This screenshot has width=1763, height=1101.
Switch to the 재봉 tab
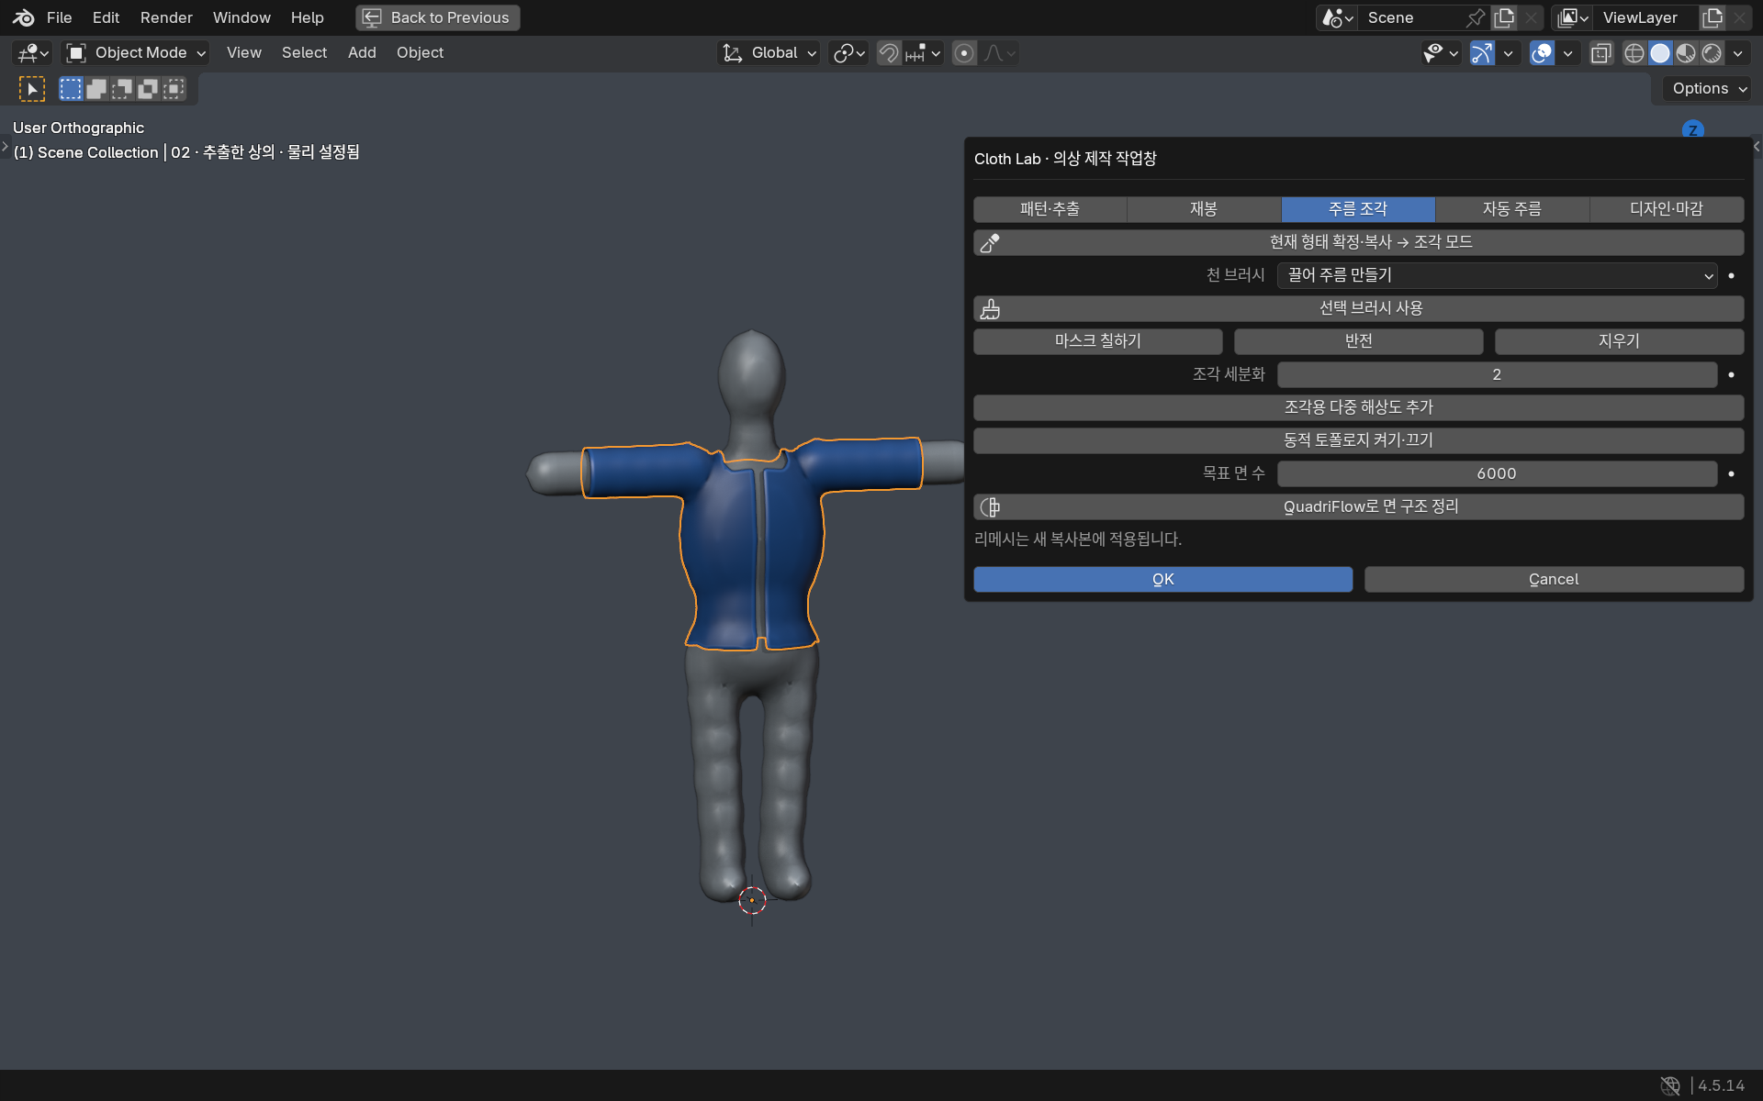click(1204, 209)
